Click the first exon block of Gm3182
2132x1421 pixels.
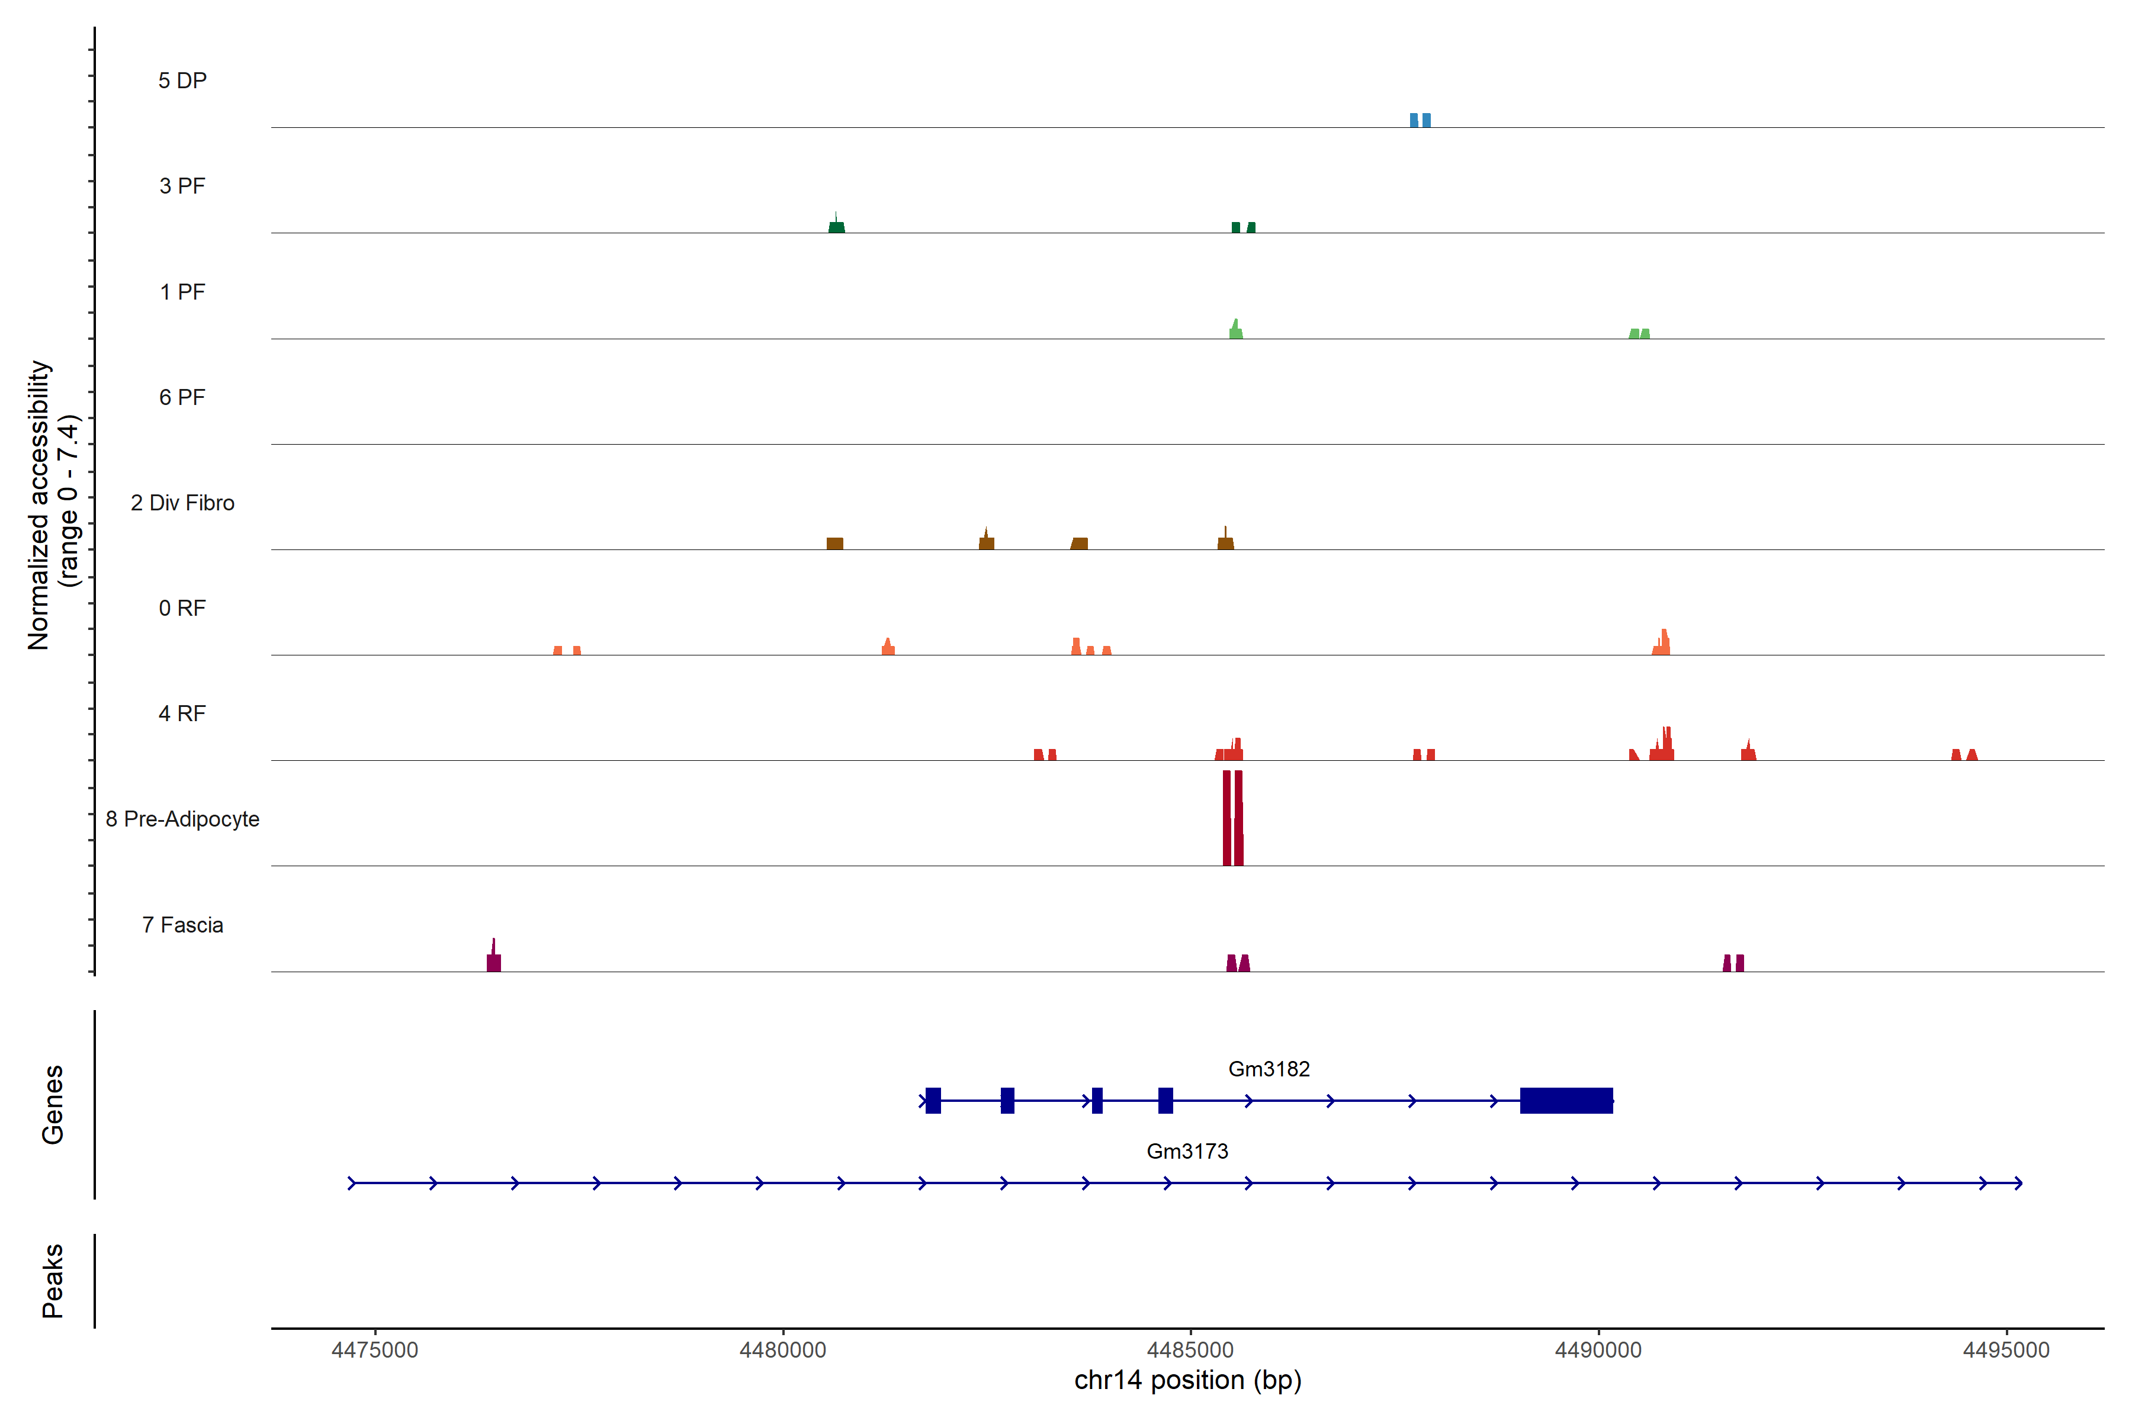[933, 1100]
